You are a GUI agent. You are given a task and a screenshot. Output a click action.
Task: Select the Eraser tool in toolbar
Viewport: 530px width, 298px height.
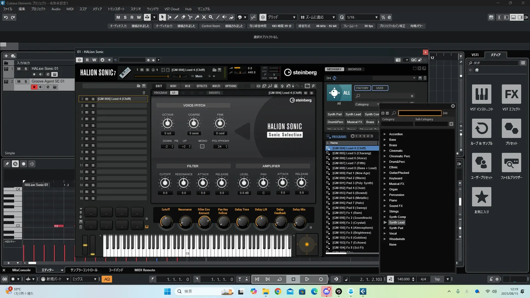183,17
